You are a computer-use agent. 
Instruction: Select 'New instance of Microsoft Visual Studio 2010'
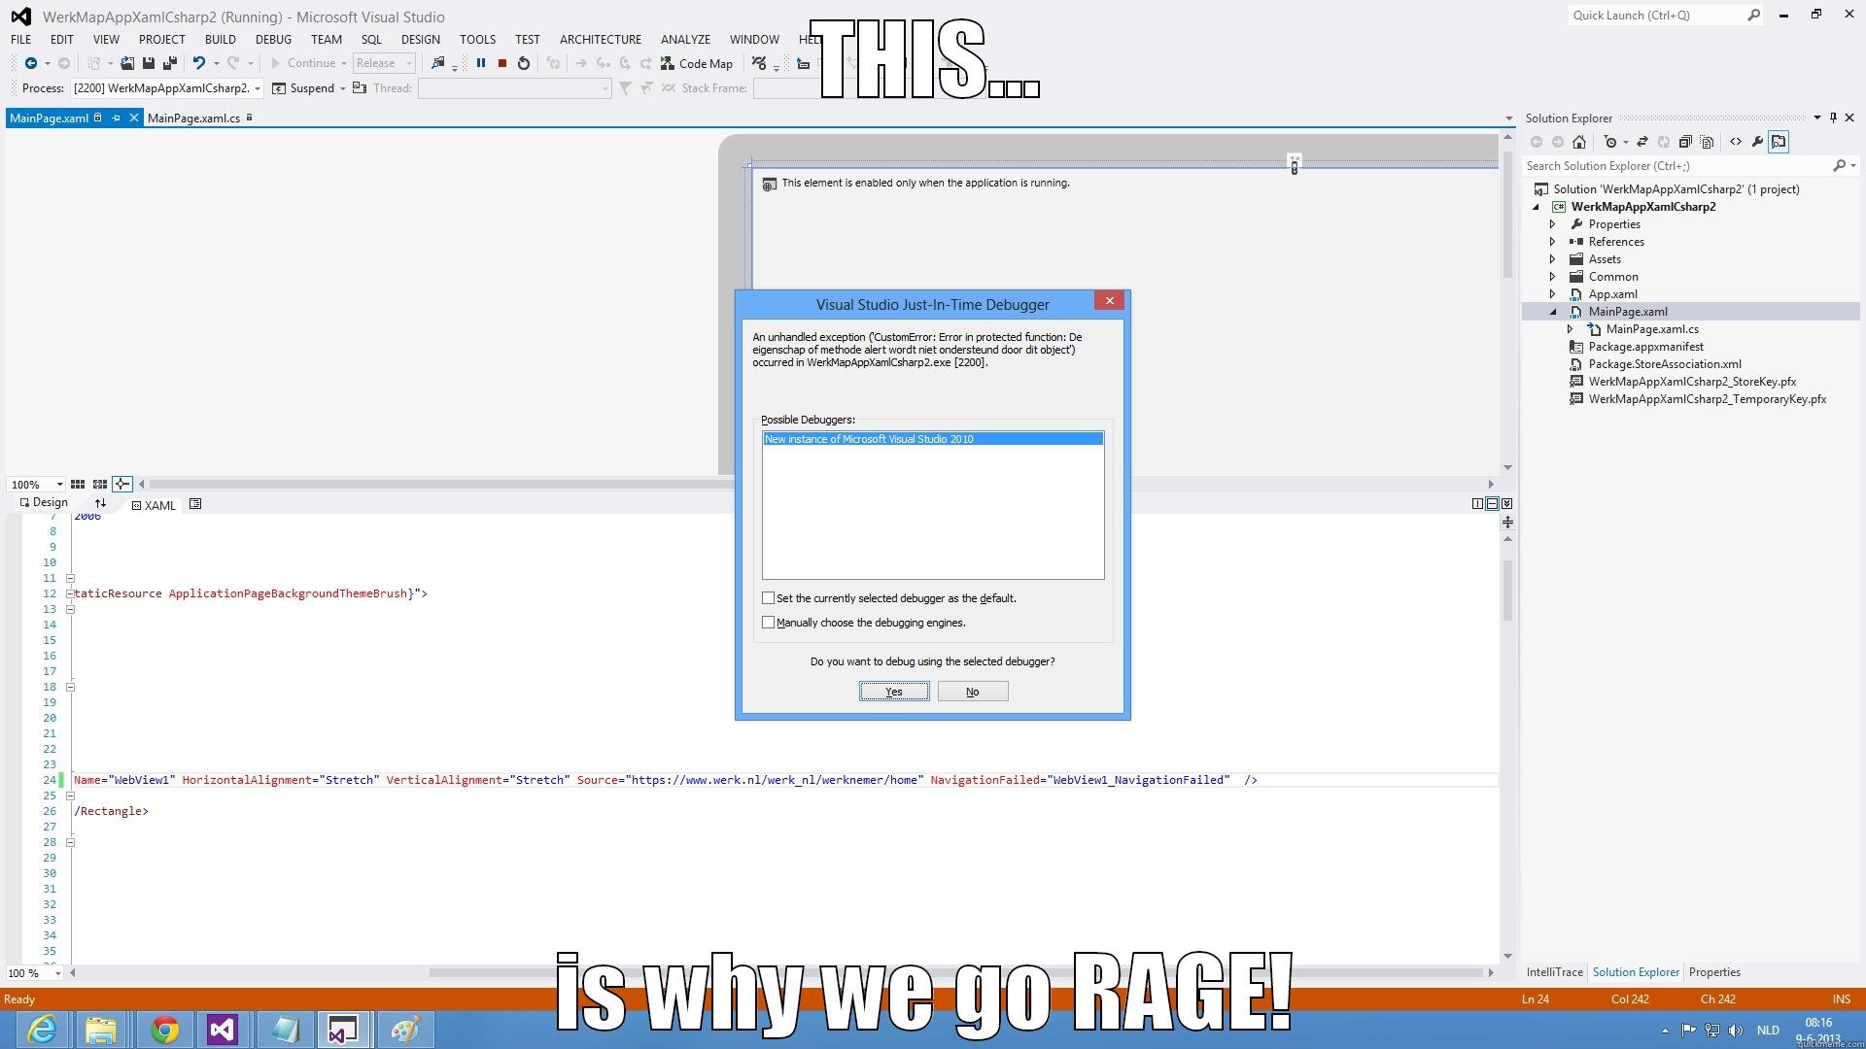(x=933, y=439)
